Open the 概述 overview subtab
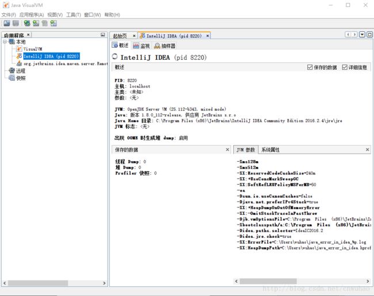Screen dimensions: 374x296 click(x=120, y=45)
